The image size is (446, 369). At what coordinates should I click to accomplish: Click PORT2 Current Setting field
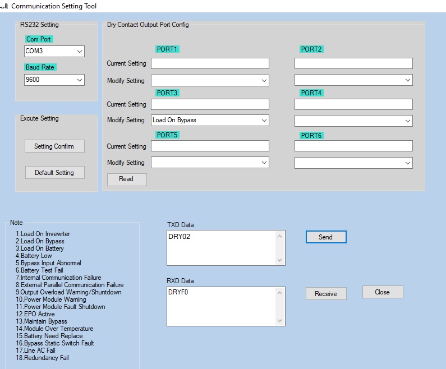353,63
